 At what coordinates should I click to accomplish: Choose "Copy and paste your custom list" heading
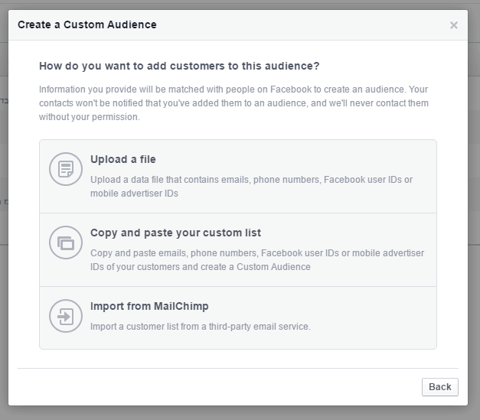[175, 233]
